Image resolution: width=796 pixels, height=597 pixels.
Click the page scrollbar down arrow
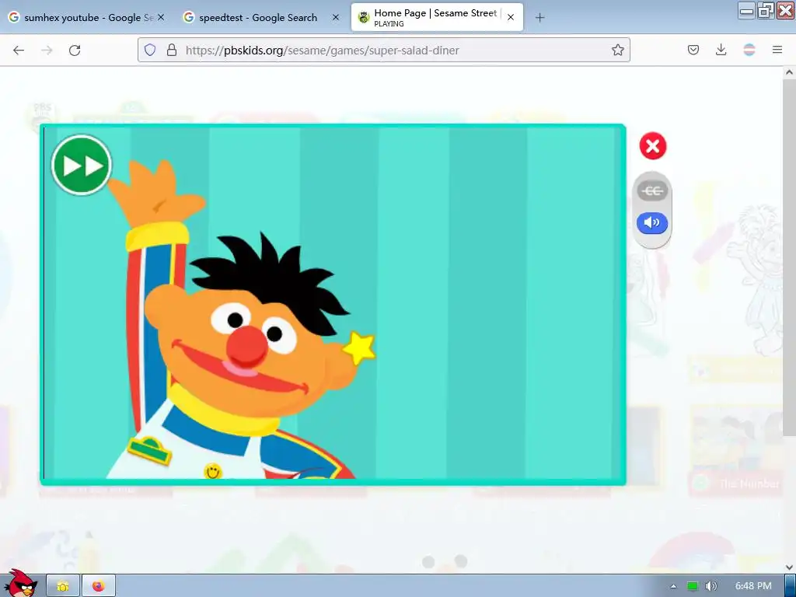coord(789,567)
